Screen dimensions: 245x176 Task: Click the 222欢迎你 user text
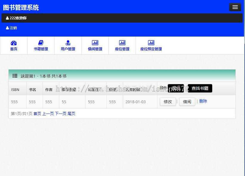pyautogui.click(x=18, y=18)
